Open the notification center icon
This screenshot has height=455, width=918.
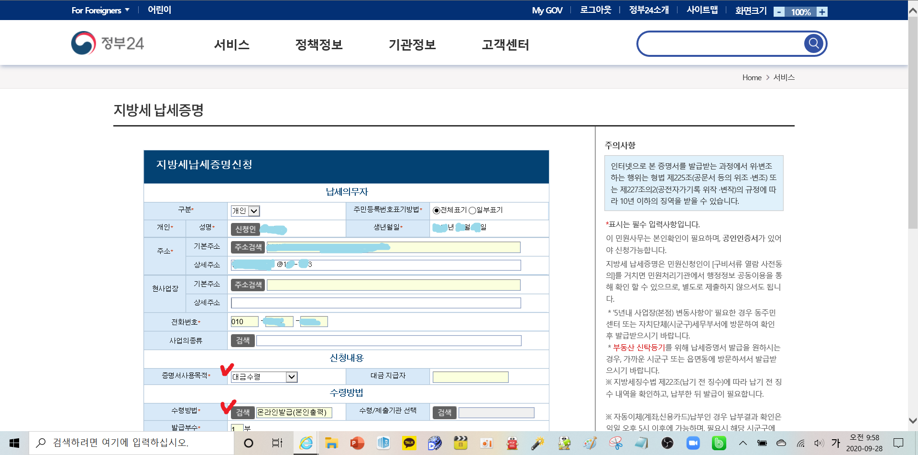898,443
